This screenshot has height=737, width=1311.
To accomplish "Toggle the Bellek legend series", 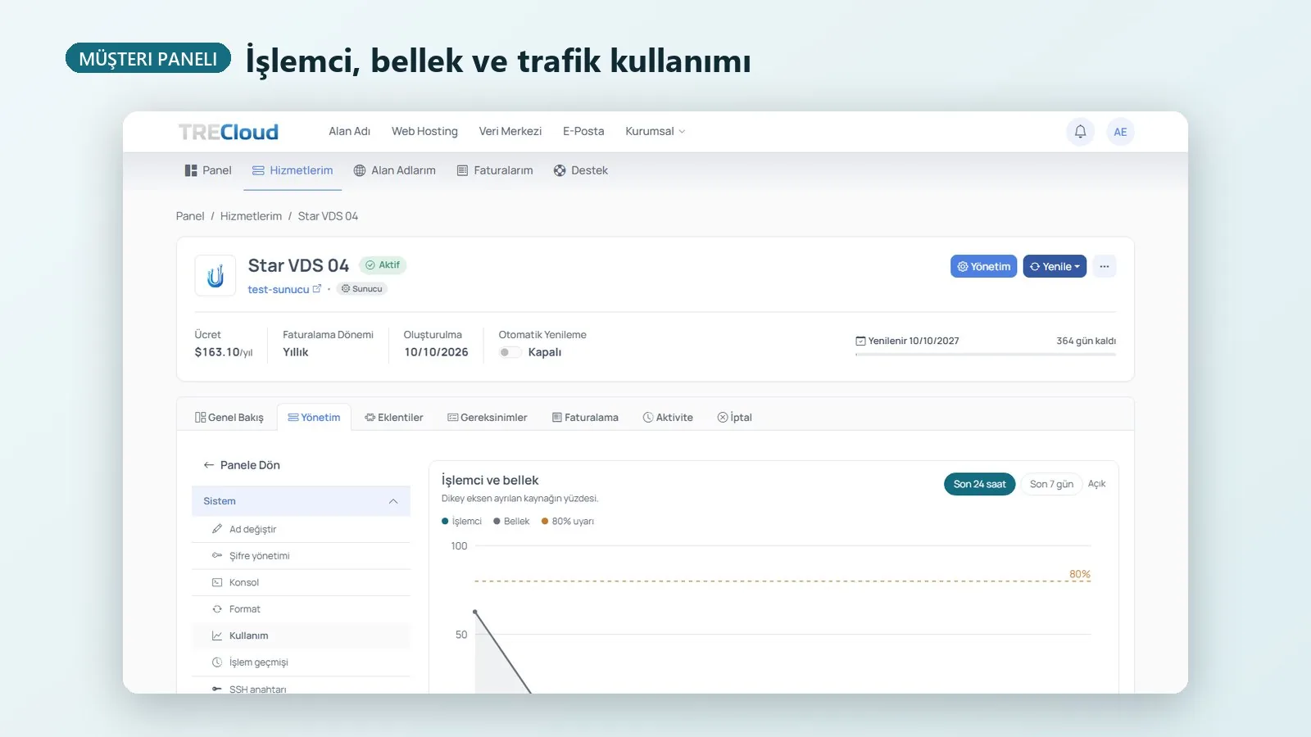I will [x=511, y=521].
